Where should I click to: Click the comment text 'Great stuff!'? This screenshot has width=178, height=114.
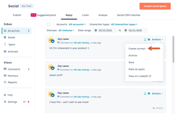[56, 75]
